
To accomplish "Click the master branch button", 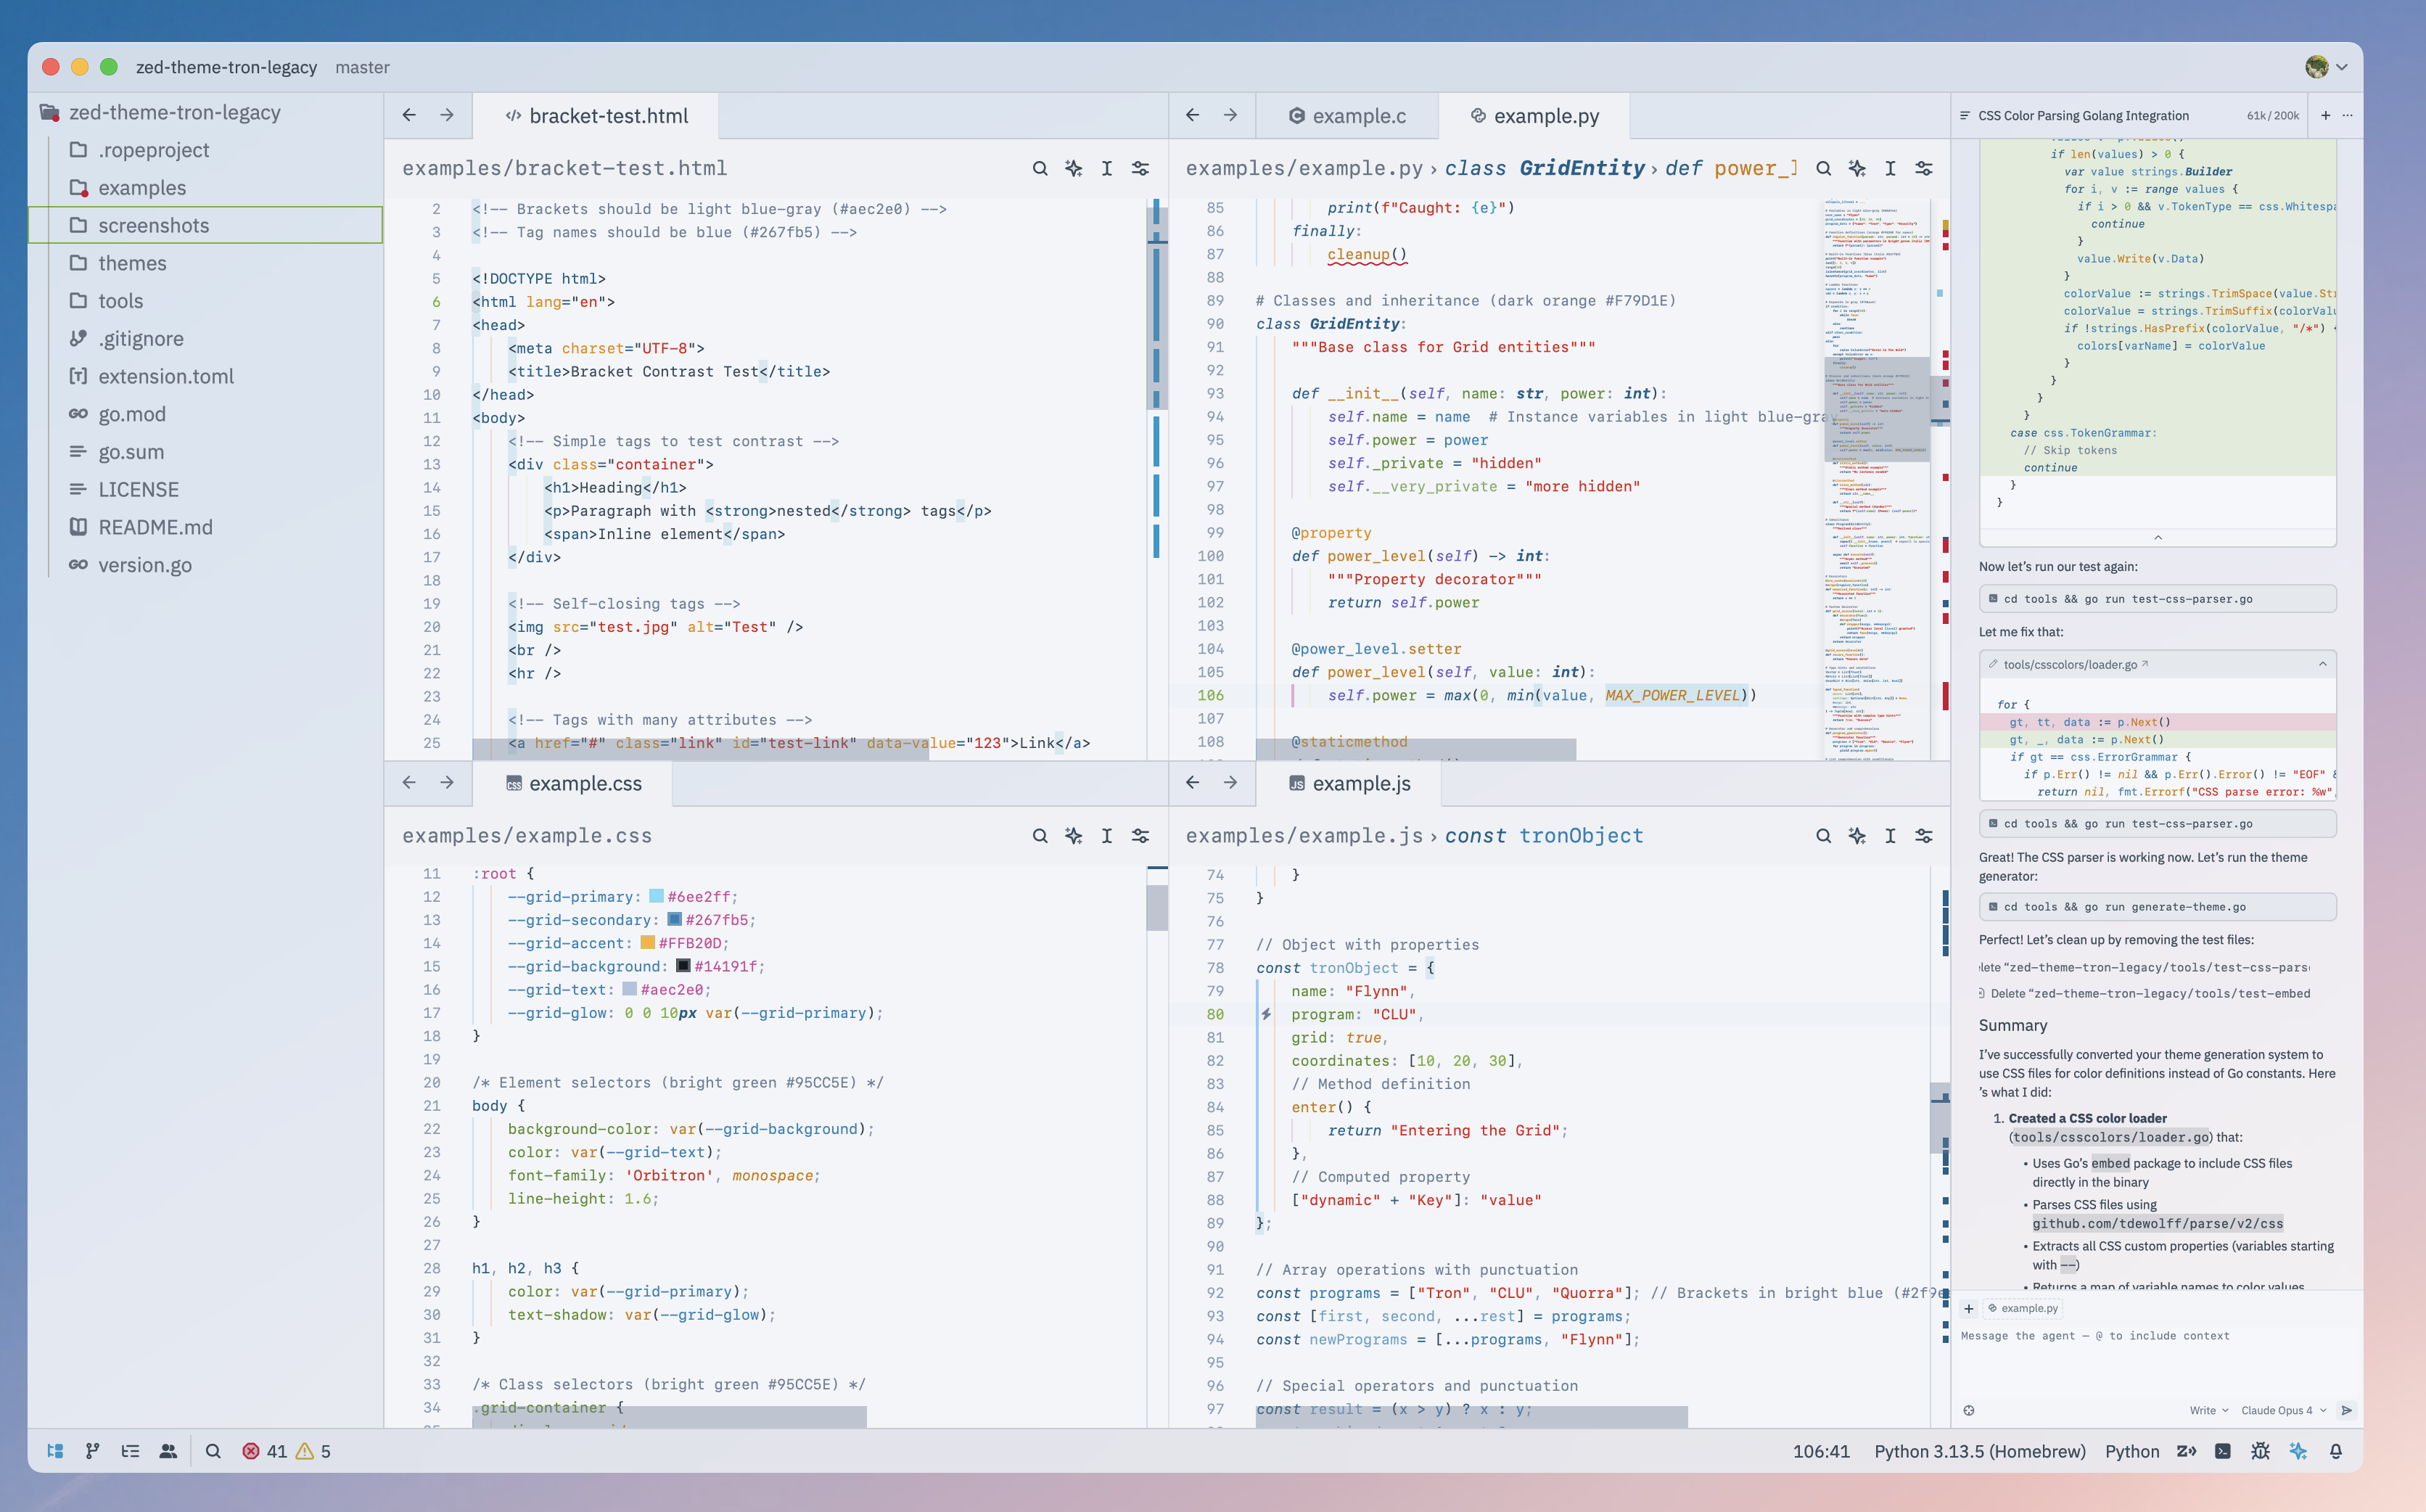I will click(362, 67).
